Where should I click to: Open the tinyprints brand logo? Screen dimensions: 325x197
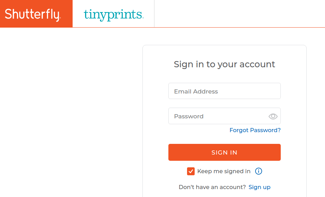pyautogui.click(x=113, y=14)
